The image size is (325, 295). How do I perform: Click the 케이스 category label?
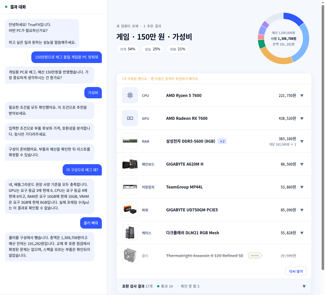[x=146, y=233]
